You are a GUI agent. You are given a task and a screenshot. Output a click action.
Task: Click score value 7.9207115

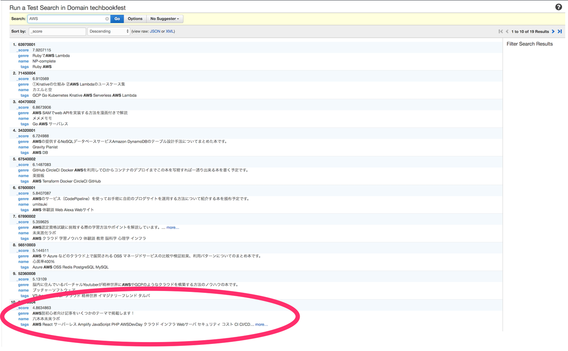coord(42,50)
